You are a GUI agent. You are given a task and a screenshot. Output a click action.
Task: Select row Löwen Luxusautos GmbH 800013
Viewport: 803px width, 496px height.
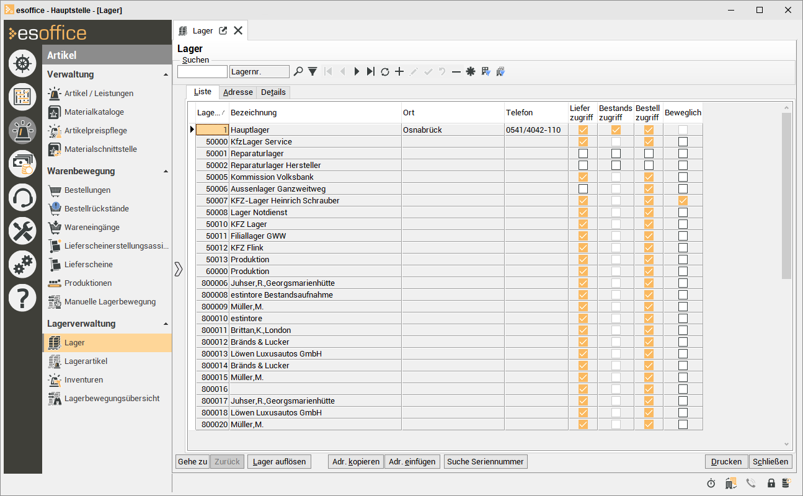click(x=449, y=354)
